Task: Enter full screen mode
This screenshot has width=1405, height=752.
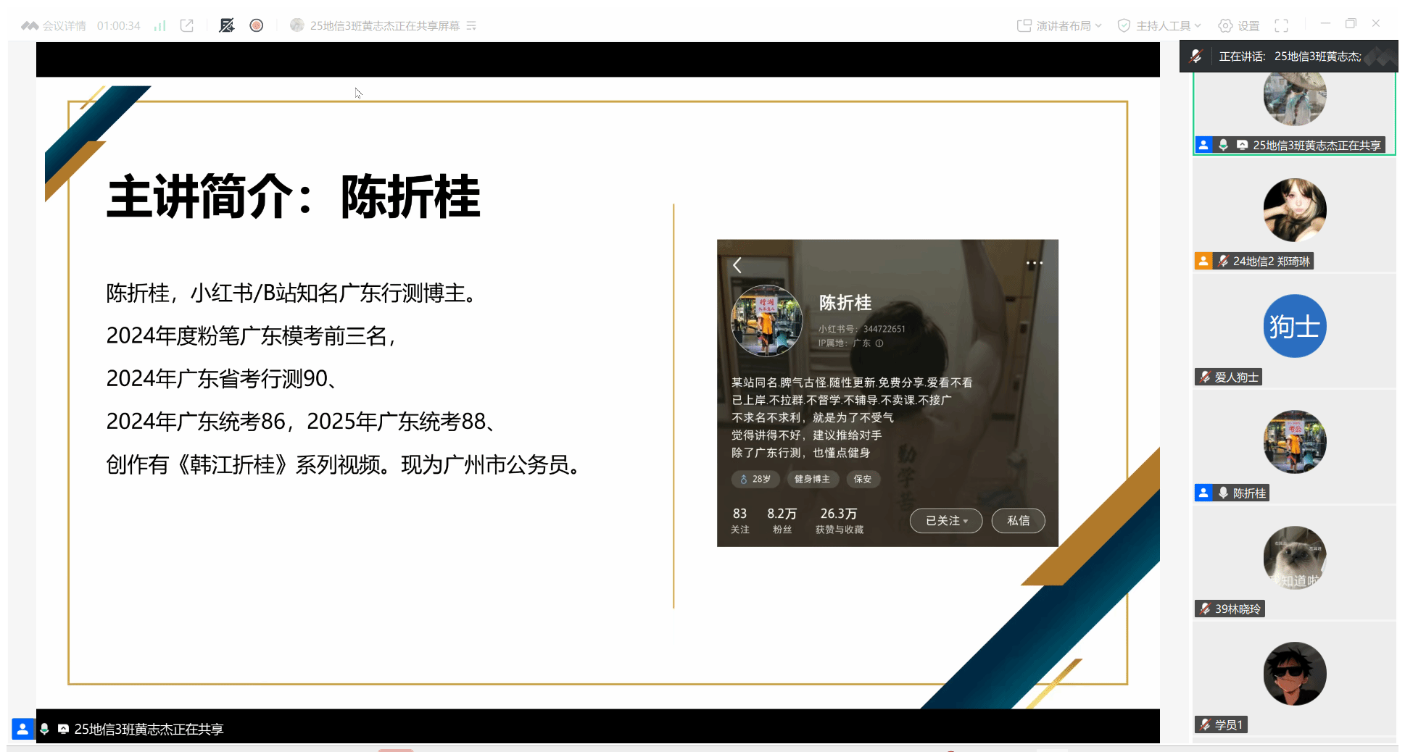Action: 1282,26
